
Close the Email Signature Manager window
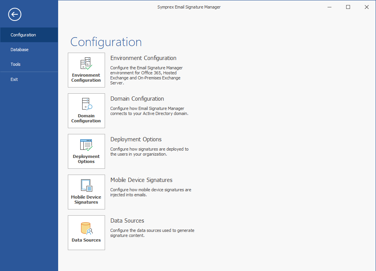pyautogui.click(x=367, y=7)
